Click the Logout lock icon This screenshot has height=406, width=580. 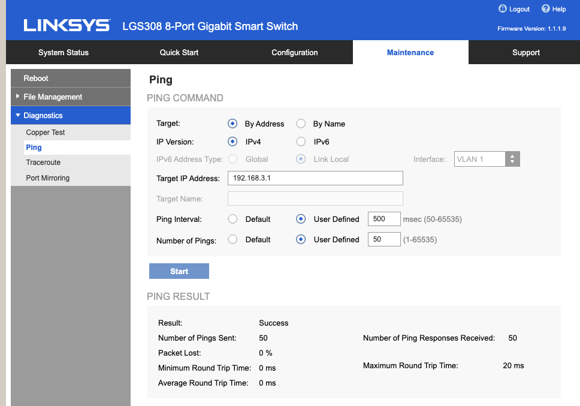502,8
